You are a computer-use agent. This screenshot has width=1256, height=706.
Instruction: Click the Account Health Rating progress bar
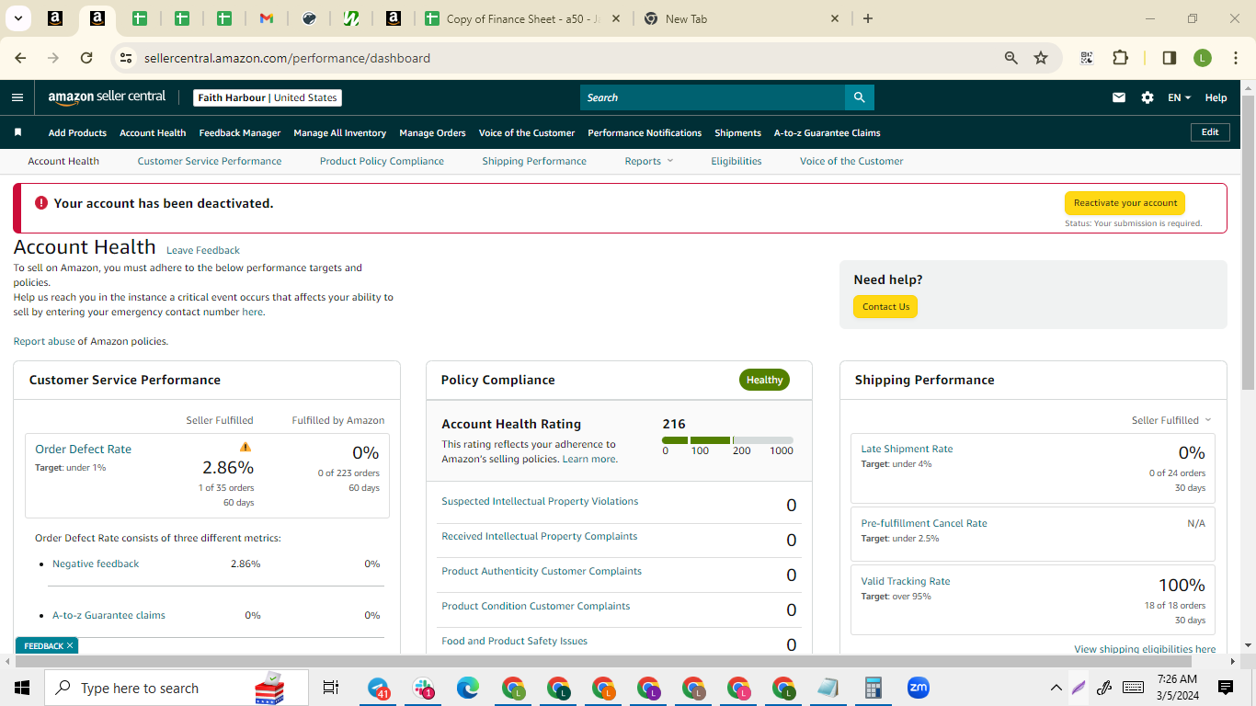[727, 440]
